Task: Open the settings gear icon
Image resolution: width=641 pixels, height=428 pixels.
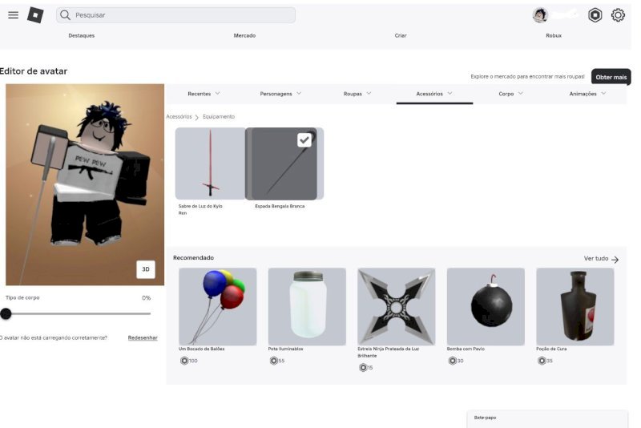Action: (618, 15)
